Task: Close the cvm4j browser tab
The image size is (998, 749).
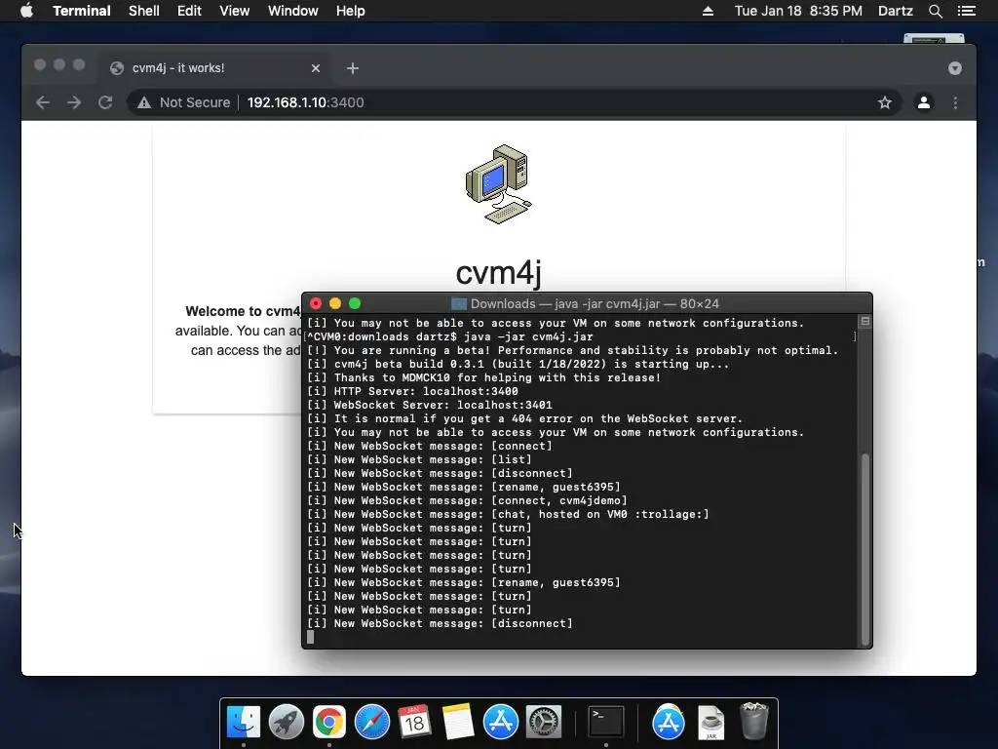Action: click(316, 68)
